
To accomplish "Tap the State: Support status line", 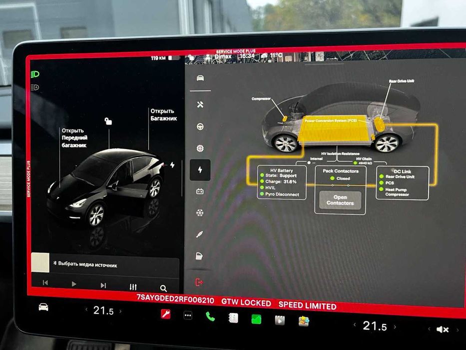I will click(x=279, y=175).
